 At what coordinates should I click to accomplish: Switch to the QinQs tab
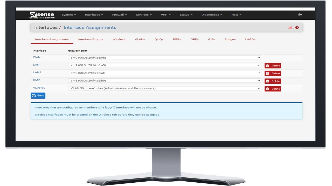click(159, 40)
